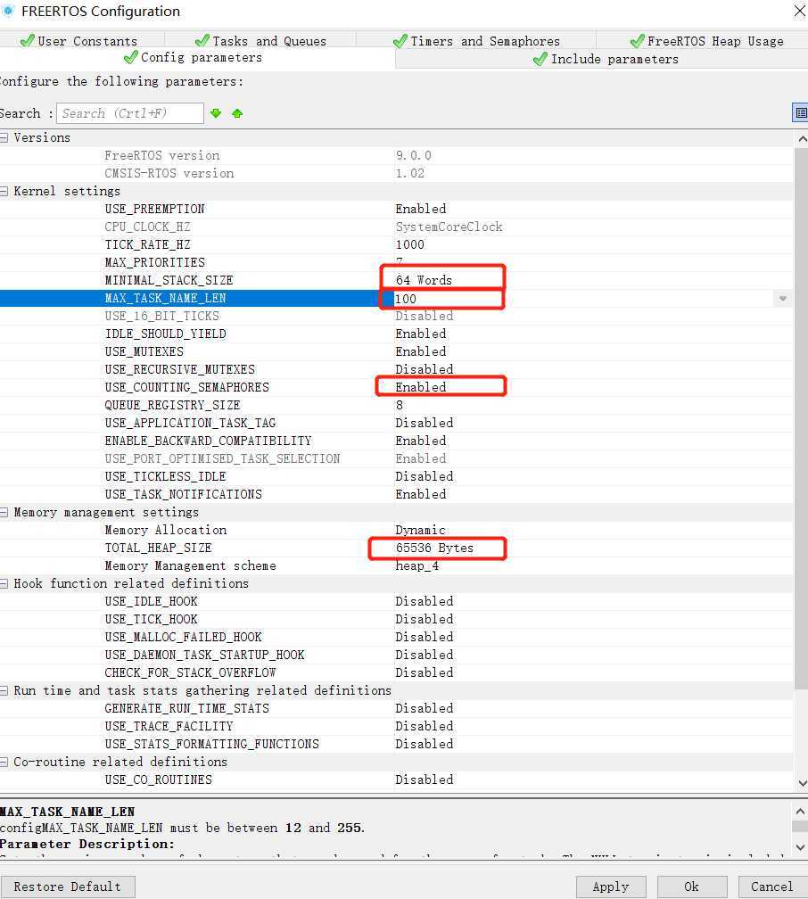
Task: Select the CMSIS-RTOS version row
Action: [397, 173]
